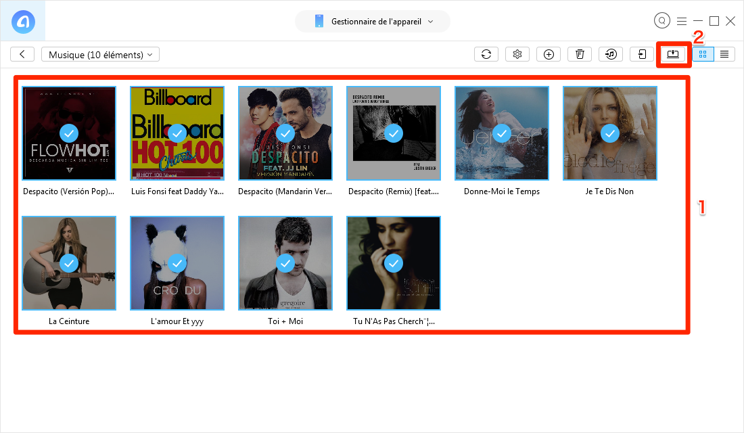Switch to grid thumbnail view
The height and width of the screenshot is (433, 744).
coord(703,54)
